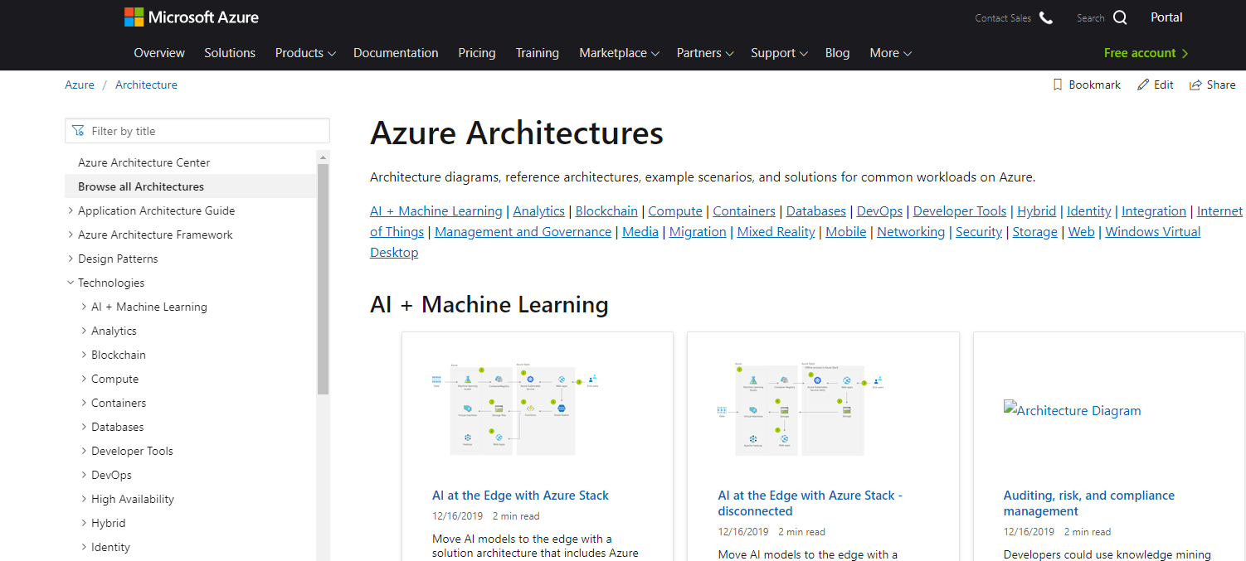Open Pricing in top navigation
Screen dimensions: 1246x561
pyautogui.click(x=477, y=53)
